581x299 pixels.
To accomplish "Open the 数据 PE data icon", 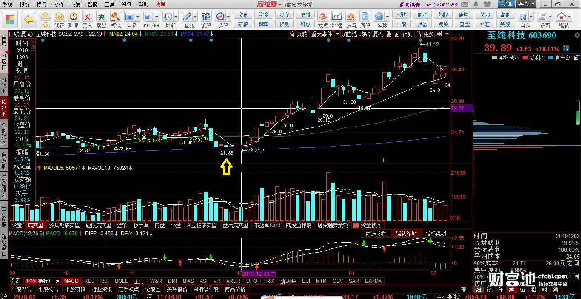I will click(x=337, y=17).
